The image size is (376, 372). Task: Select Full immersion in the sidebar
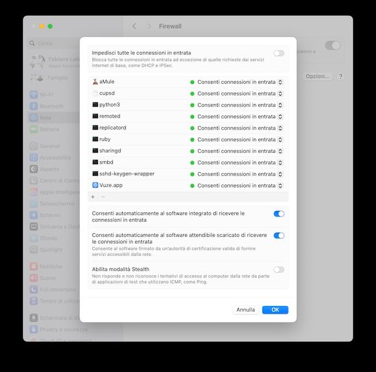(x=53, y=289)
